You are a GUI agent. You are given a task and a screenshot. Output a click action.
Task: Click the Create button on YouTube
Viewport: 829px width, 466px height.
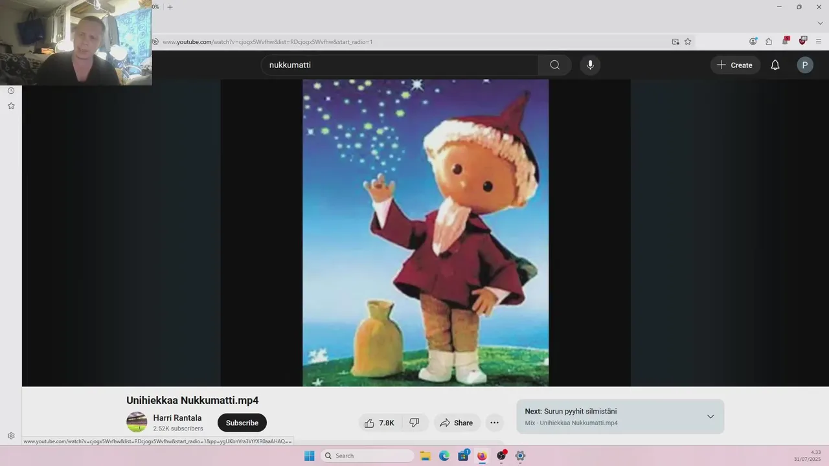pos(735,65)
